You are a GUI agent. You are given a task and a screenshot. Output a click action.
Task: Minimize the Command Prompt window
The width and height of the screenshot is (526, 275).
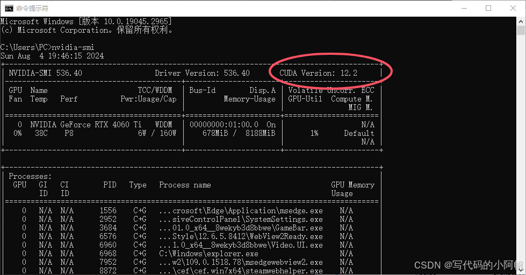coord(464,8)
